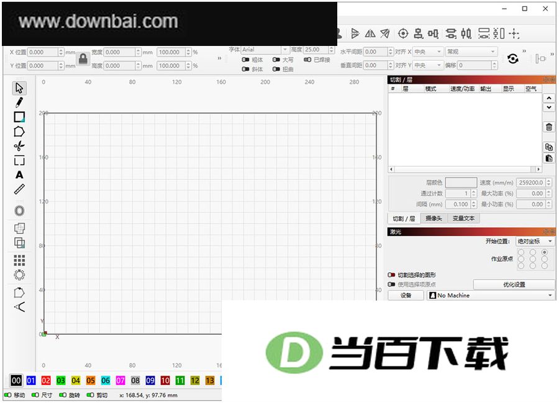Click the overlapping squares weld icon
559x403 pixels.
point(19,229)
